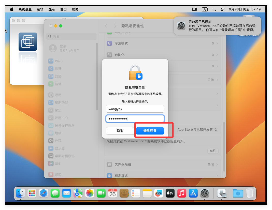The height and width of the screenshot is (210, 272).
Task: Open the 显示 menu
Action: click(52, 9)
